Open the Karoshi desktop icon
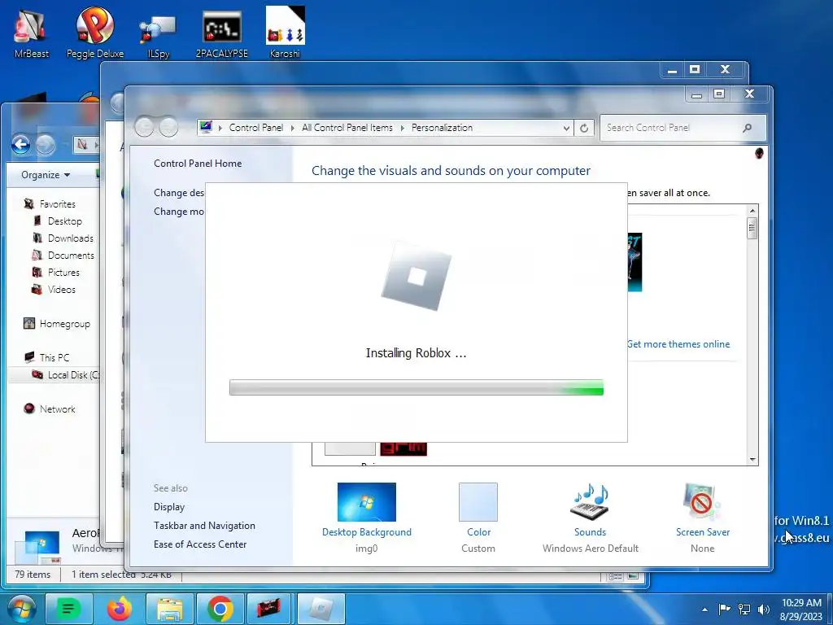This screenshot has height=625, width=833. 286,32
